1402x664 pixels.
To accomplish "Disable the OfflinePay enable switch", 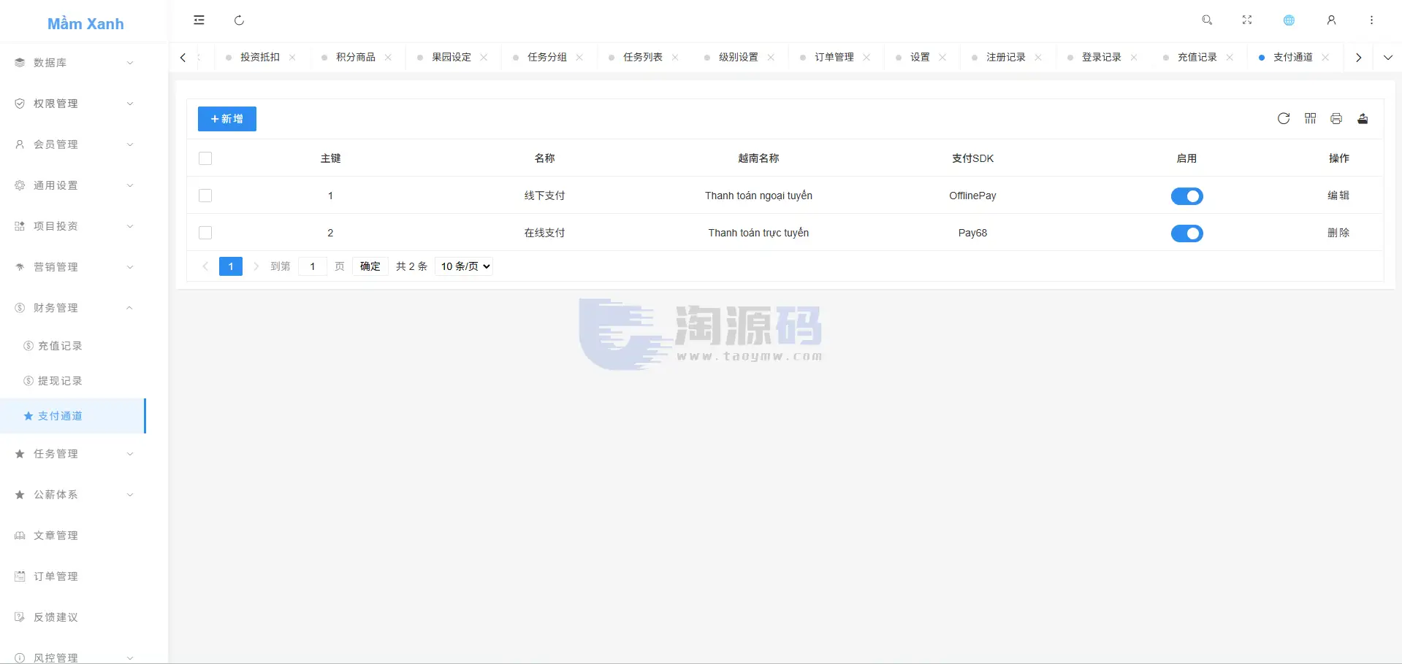I will tap(1186, 196).
